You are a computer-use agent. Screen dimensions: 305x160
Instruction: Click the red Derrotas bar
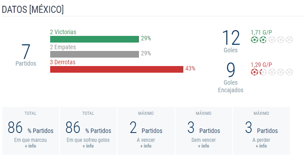pyautogui.click(x=117, y=69)
